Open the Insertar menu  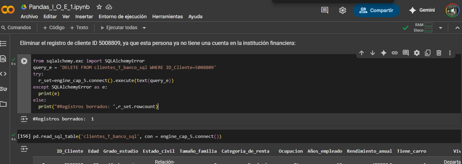coord(84,16)
